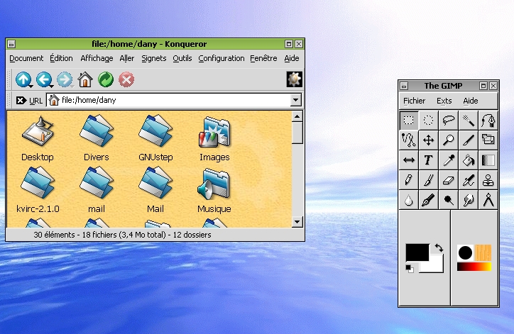Reload the current Konqueror view
This screenshot has height=334, width=514.
106,79
